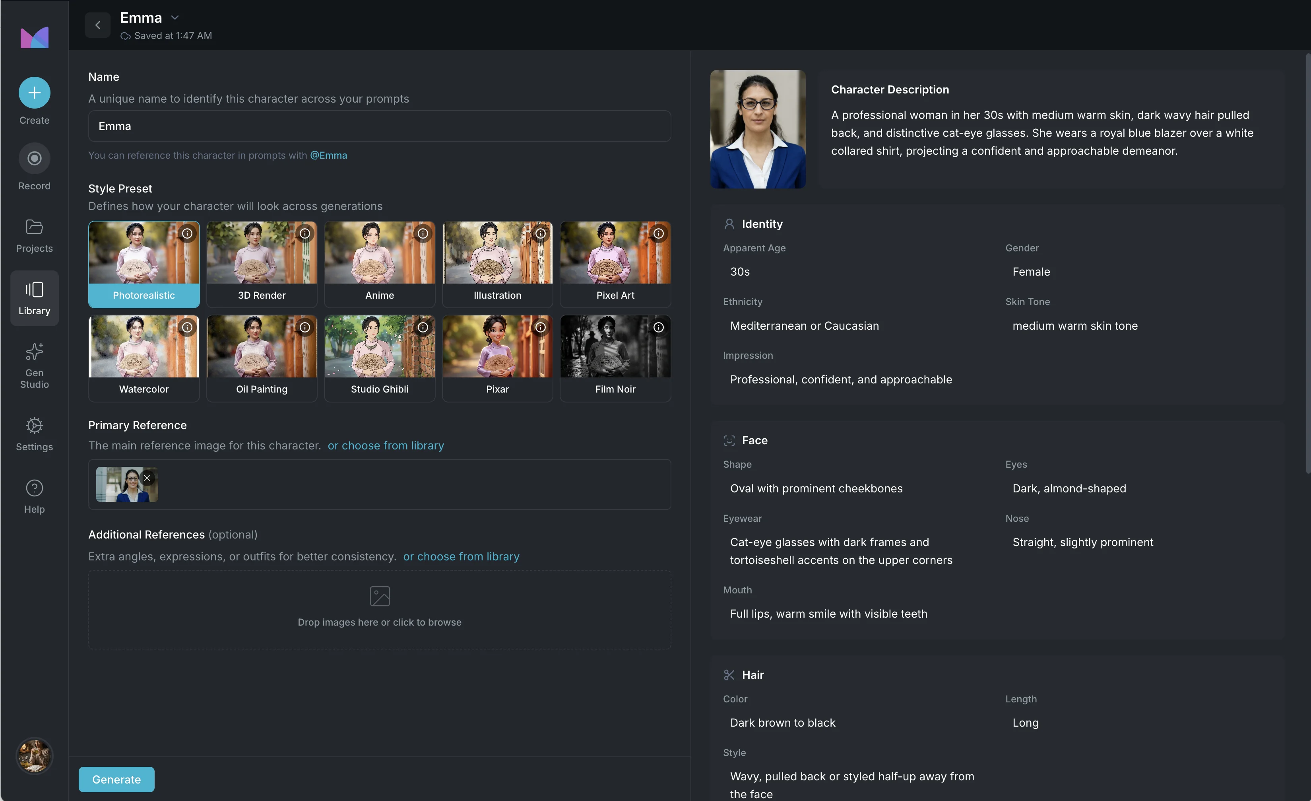
Task: Click the @Emma reference link
Action: point(328,156)
